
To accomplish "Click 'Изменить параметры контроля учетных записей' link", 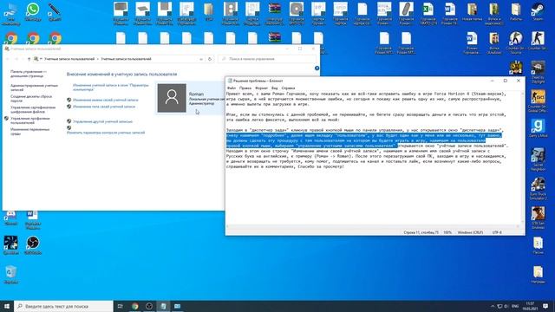I will tap(106, 133).
